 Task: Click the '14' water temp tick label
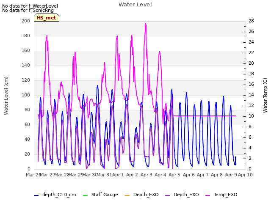[251, 95]
